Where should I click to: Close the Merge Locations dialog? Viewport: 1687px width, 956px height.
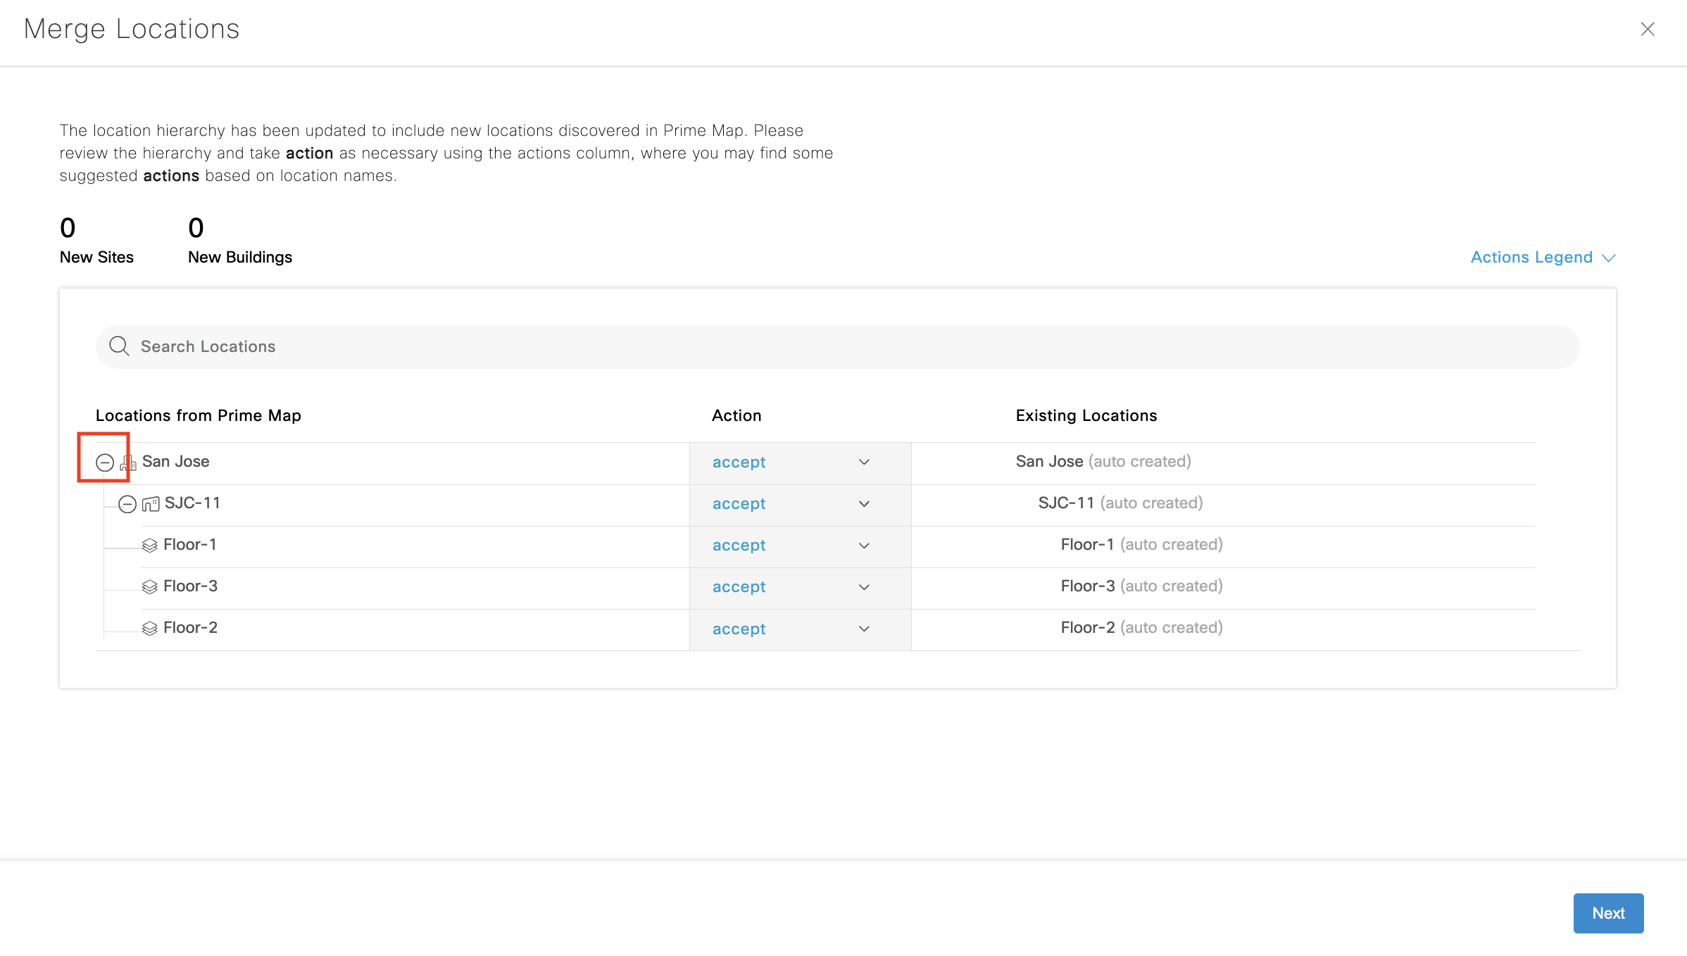[1647, 29]
